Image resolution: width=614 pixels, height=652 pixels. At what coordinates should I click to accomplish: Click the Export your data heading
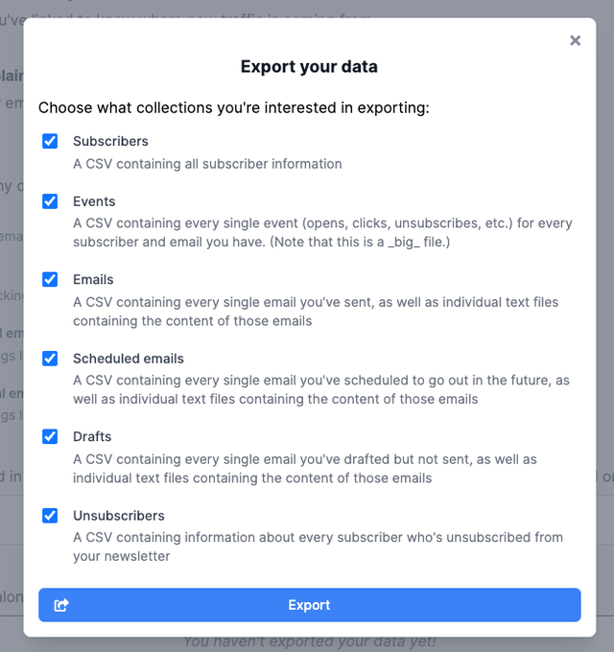(x=309, y=67)
